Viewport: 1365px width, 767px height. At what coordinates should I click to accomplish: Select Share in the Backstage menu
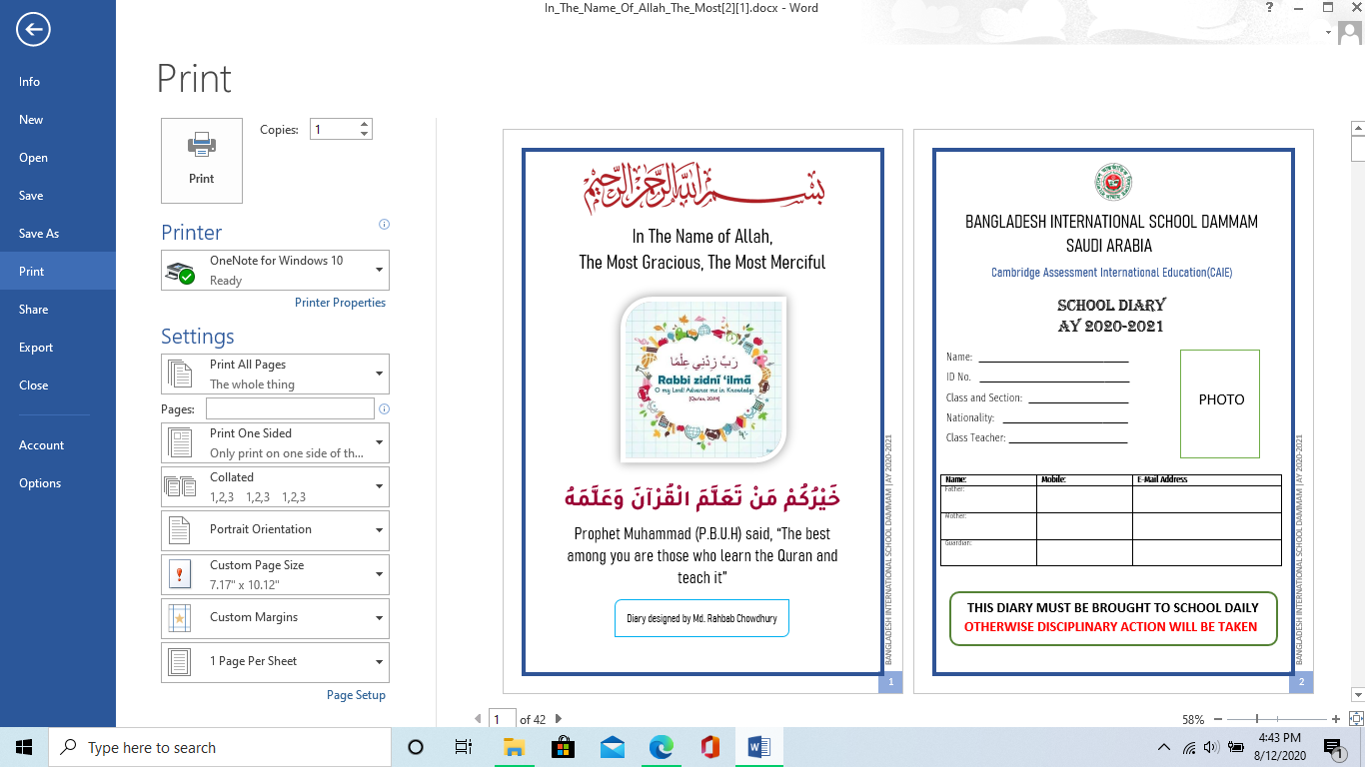pos(58,310)
